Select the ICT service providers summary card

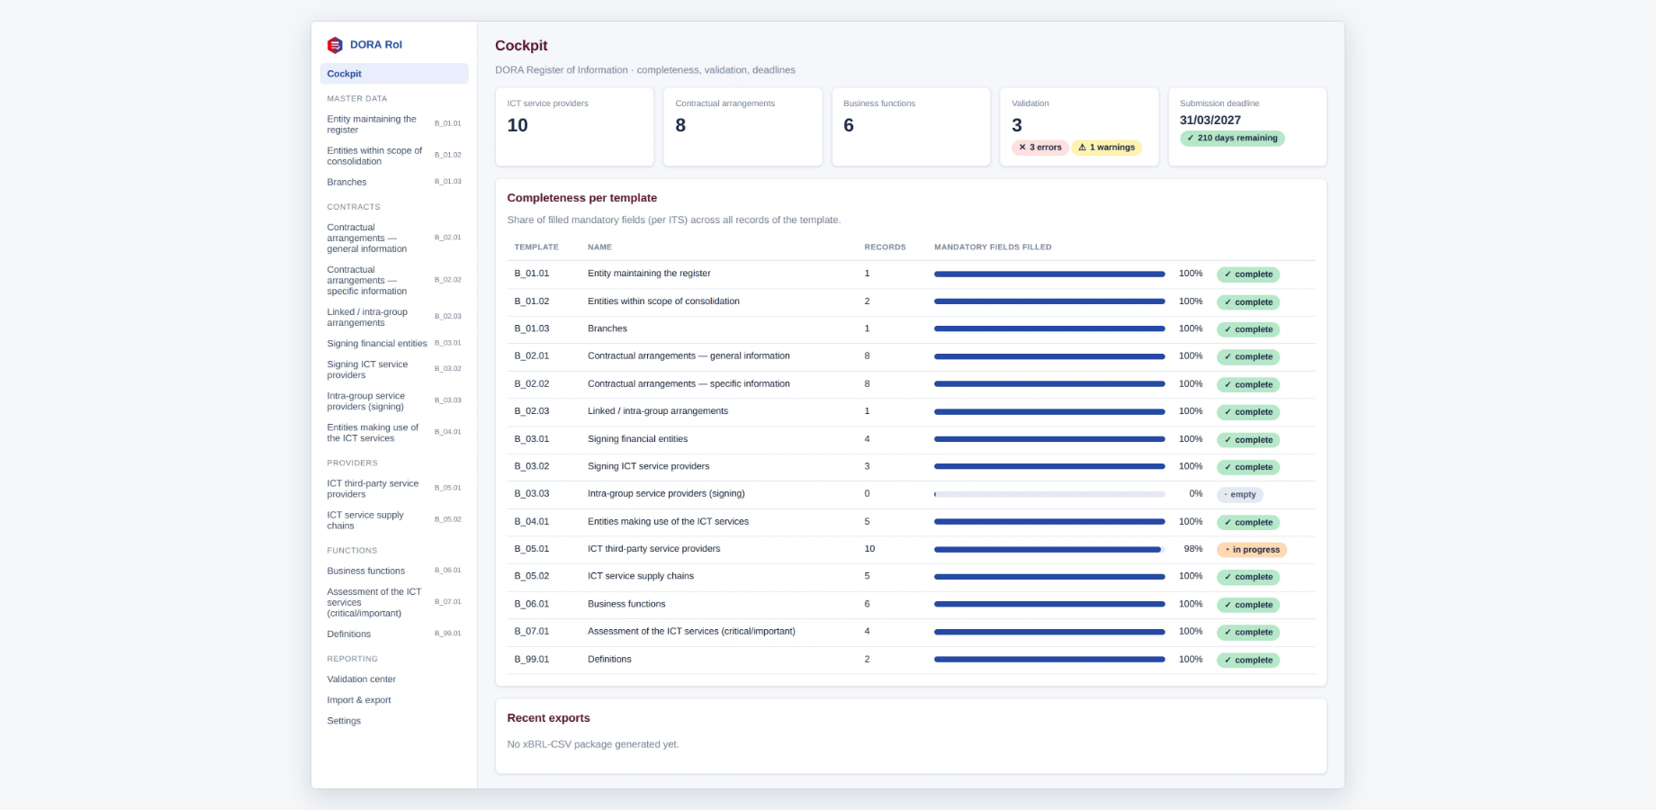[x=574, y=127]
